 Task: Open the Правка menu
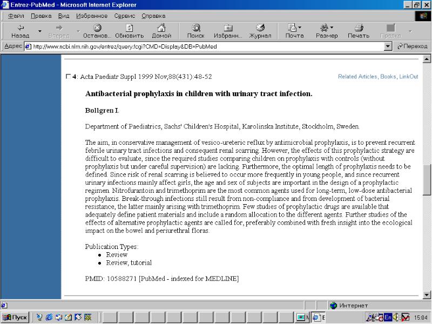click(41, 16)
